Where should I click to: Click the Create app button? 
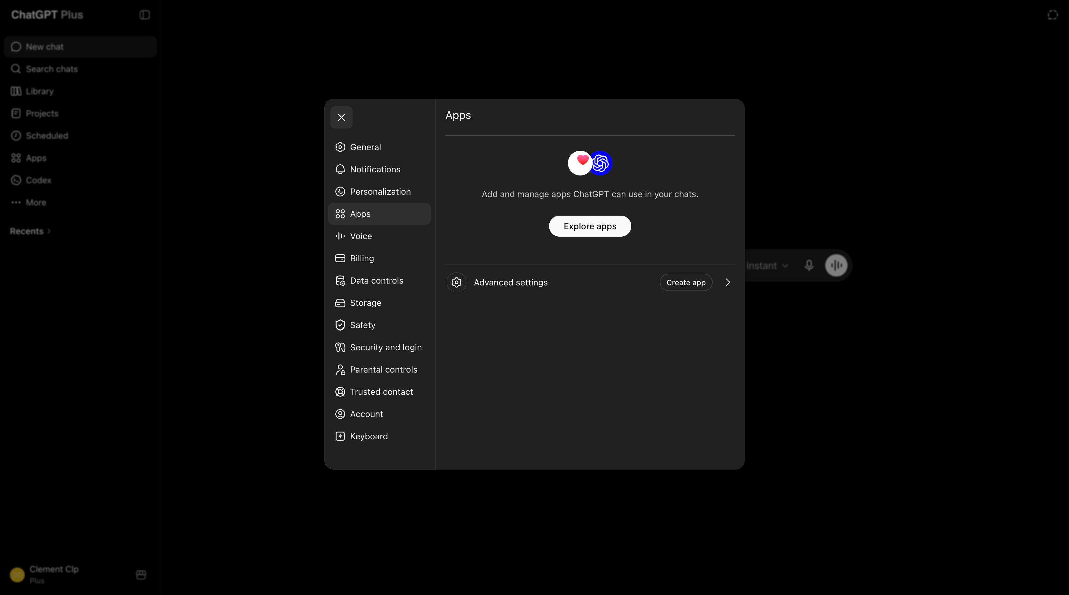click(685, 283)
